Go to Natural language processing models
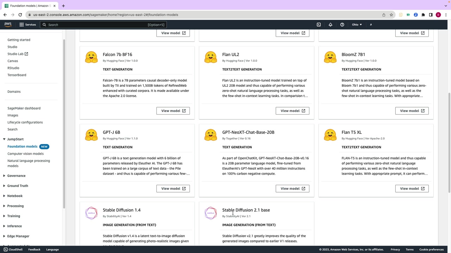 [29, 163]
